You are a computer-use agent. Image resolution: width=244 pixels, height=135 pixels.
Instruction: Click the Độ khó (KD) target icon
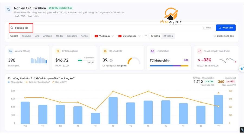pos(105,51)
